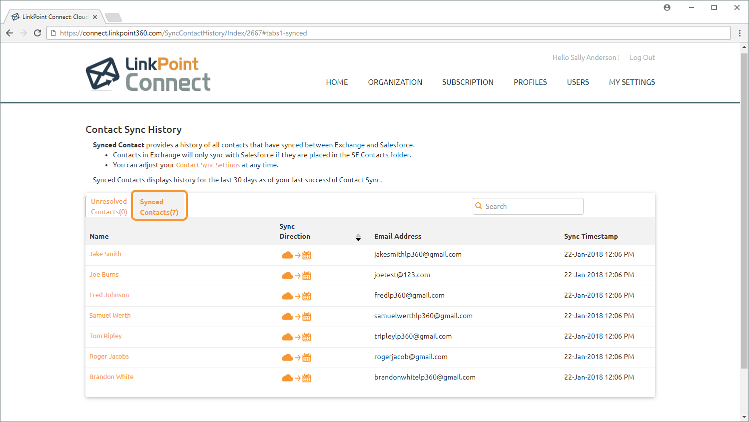Open the PROFILES menu item

(530, 82)
